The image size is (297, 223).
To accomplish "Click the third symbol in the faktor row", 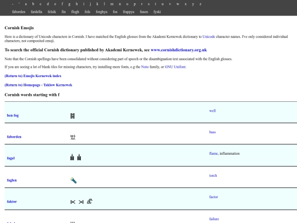I will (x=90, y=202).
